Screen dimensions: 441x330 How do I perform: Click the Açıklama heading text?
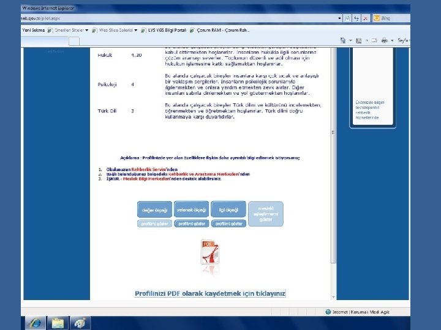[x=210, y=158]
